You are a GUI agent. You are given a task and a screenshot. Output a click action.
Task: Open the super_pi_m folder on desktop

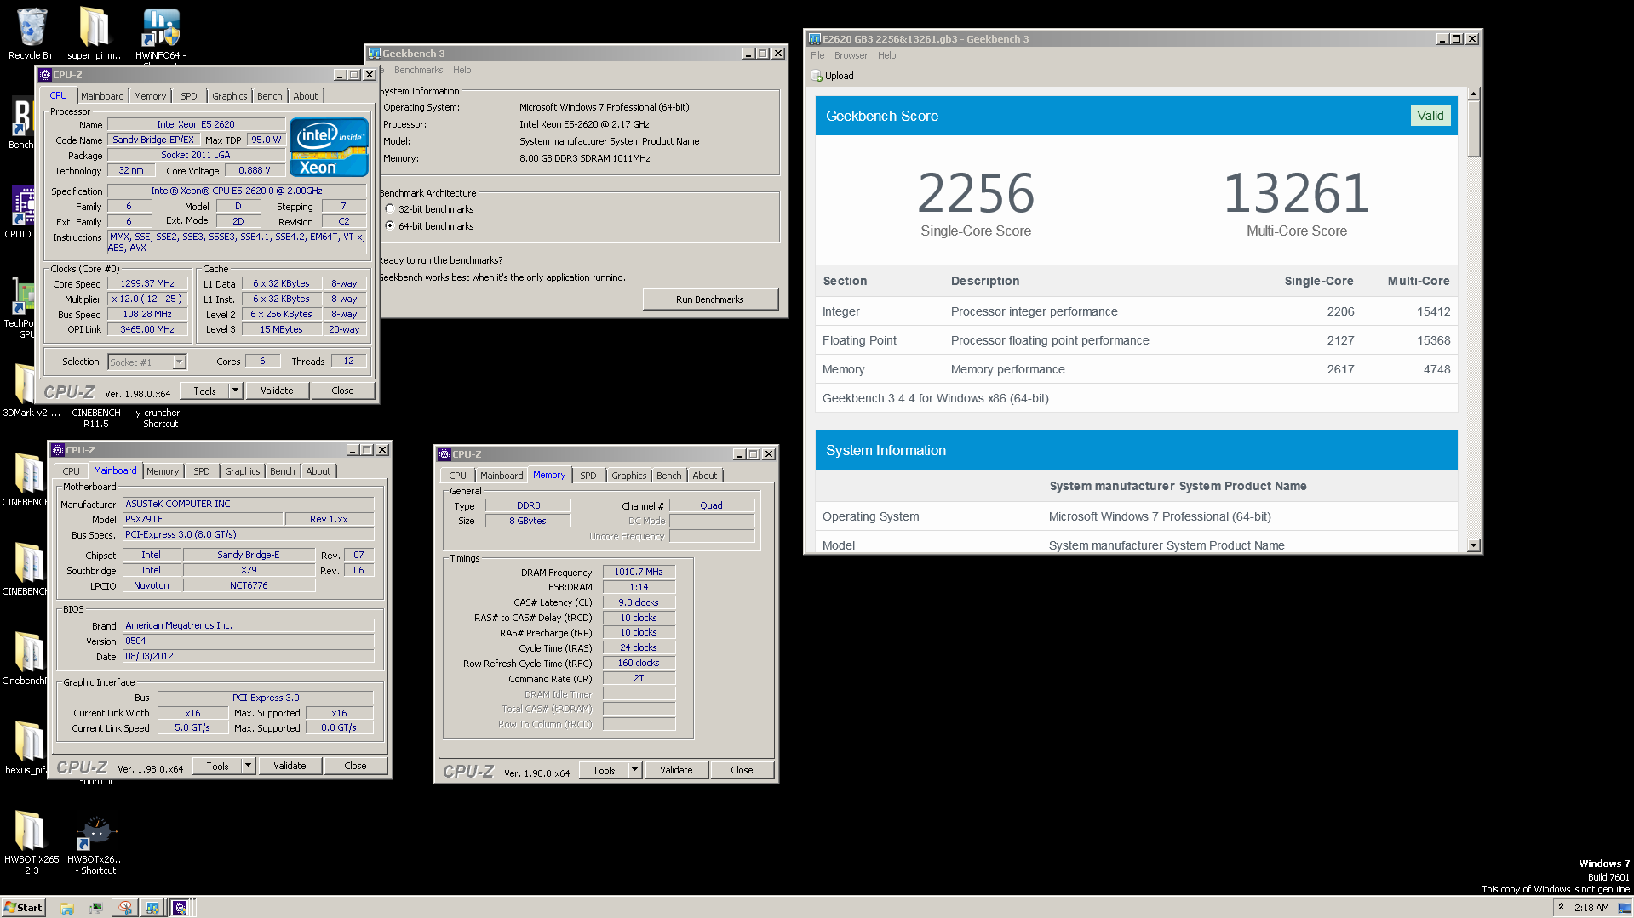tap(95, 34)
